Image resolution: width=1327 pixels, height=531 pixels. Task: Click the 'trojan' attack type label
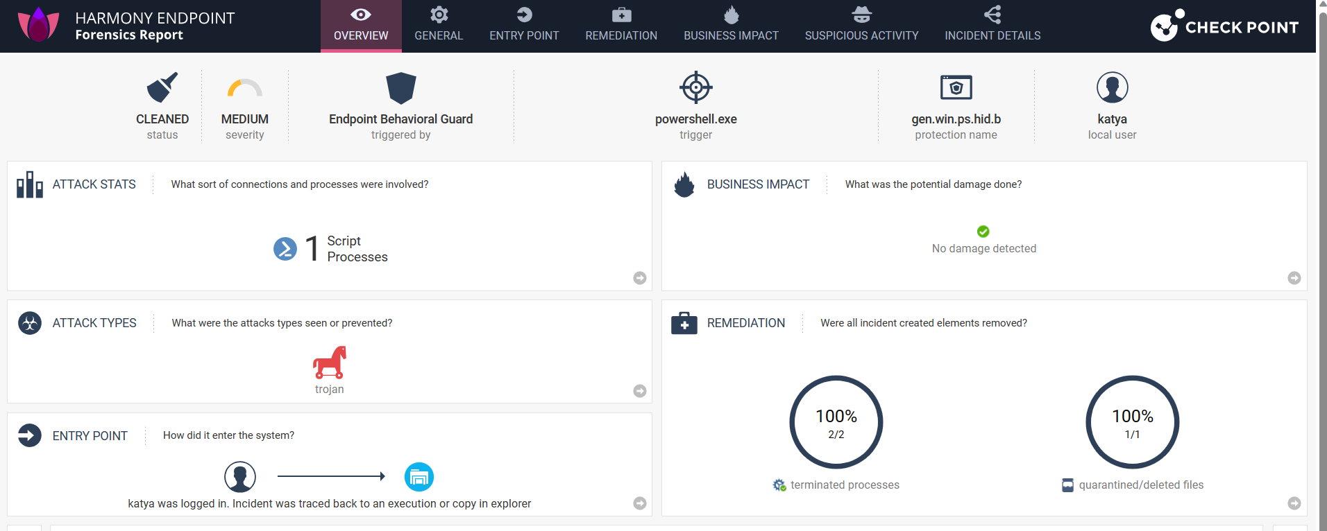coord(330,390)
